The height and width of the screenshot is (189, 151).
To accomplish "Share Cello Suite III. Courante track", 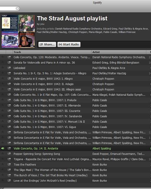I will (9, 111).
